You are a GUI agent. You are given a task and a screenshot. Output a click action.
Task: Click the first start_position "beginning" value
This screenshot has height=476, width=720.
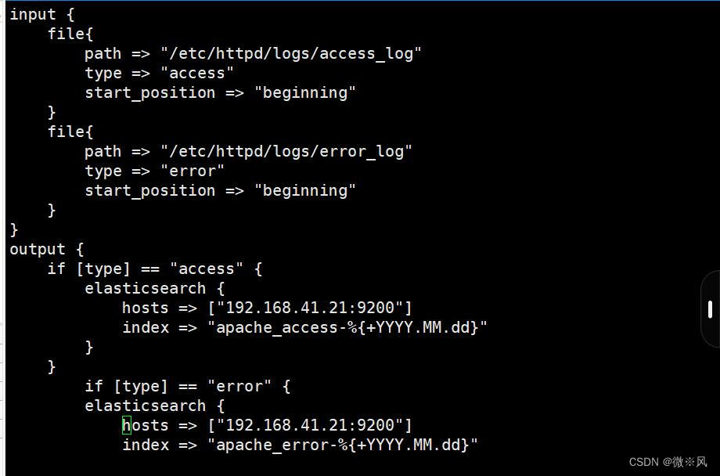(305, 92)
